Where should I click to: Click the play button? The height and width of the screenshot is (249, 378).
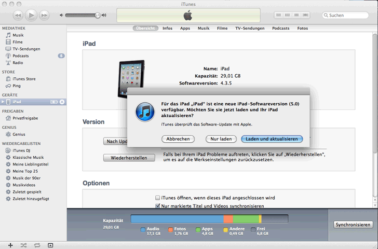(31, 15)
